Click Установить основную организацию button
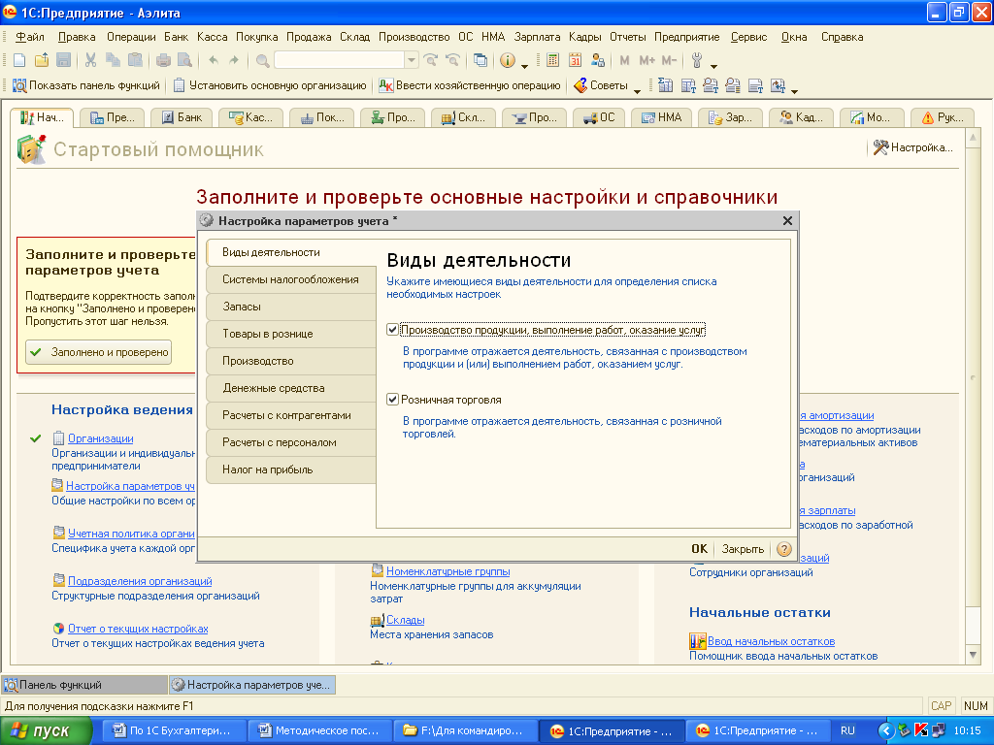Viewport: 994px width, 745px height. pyautogui.click(x=271, y=85)
